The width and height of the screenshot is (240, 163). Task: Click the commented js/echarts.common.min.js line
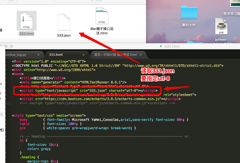(97, 103)
